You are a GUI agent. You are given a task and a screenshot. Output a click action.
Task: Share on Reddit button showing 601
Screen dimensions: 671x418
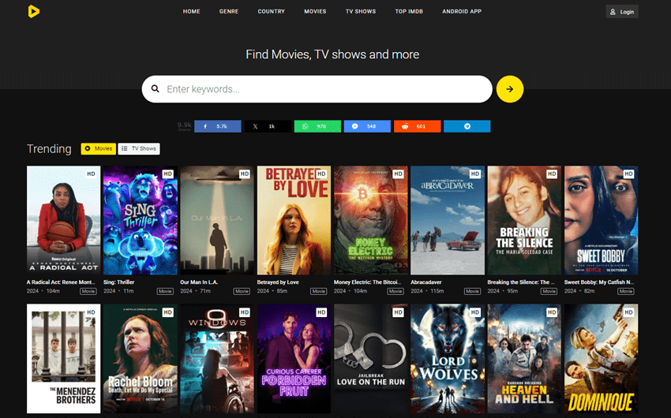click(418, 126)
